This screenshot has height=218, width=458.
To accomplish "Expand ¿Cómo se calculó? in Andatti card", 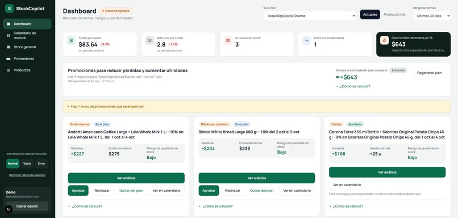I will click(x=85, y=206).
